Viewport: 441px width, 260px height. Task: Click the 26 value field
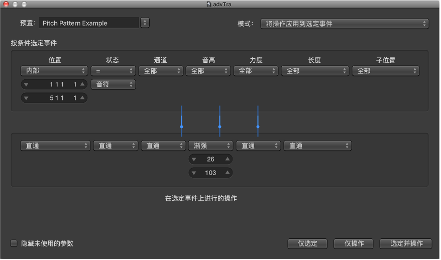pyautogui.click(x=210, y=159)
